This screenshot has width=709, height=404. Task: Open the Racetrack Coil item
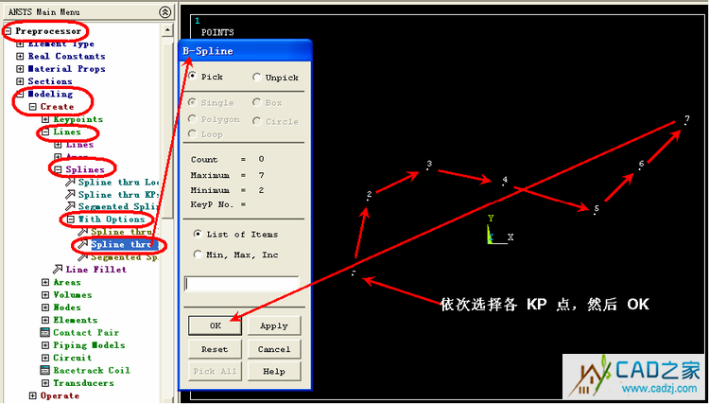tap(92, 370)
